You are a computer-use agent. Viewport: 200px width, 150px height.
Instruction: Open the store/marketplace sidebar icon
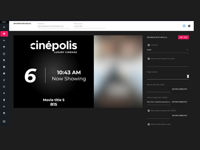(4, 113)
